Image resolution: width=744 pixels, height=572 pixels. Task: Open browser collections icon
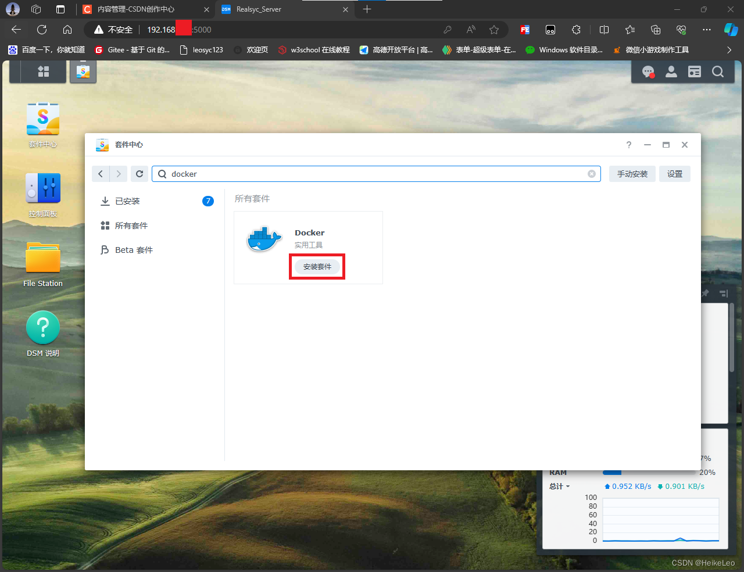click(656, 30)
